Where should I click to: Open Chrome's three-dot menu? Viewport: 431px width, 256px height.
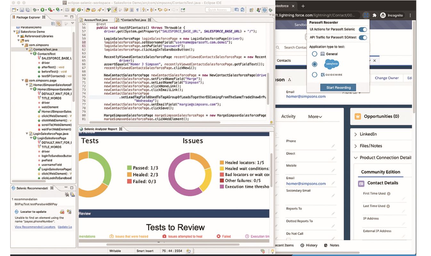click(x=410, y=15)
